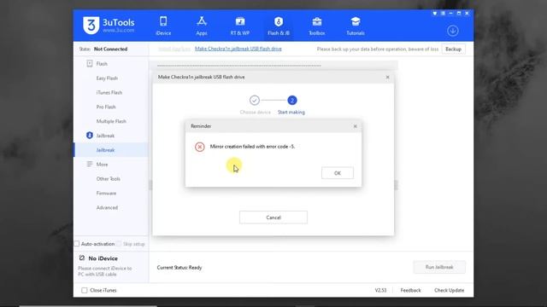Image resolution: width=547 pixels, height=307 pixels.
Task: Click the Cancel button
Action: [273, 217]
